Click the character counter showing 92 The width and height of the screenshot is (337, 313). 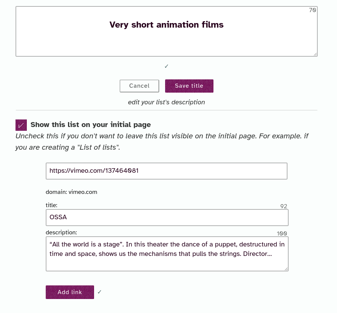tap(283, 206)
